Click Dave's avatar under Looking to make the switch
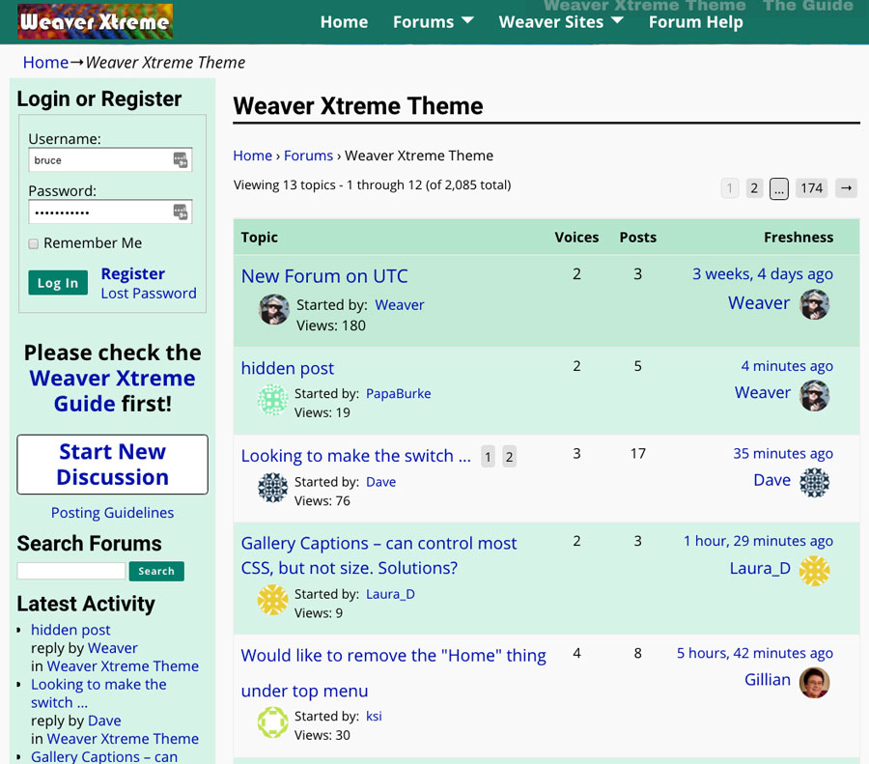This screenshot has width=869, height=764. click(x=272, y=488)
